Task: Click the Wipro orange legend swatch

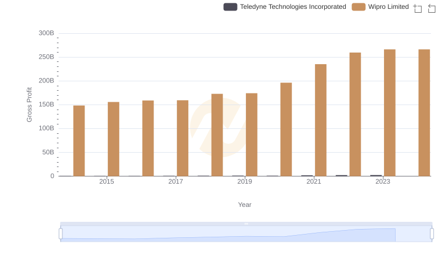Action: point(359,7)
